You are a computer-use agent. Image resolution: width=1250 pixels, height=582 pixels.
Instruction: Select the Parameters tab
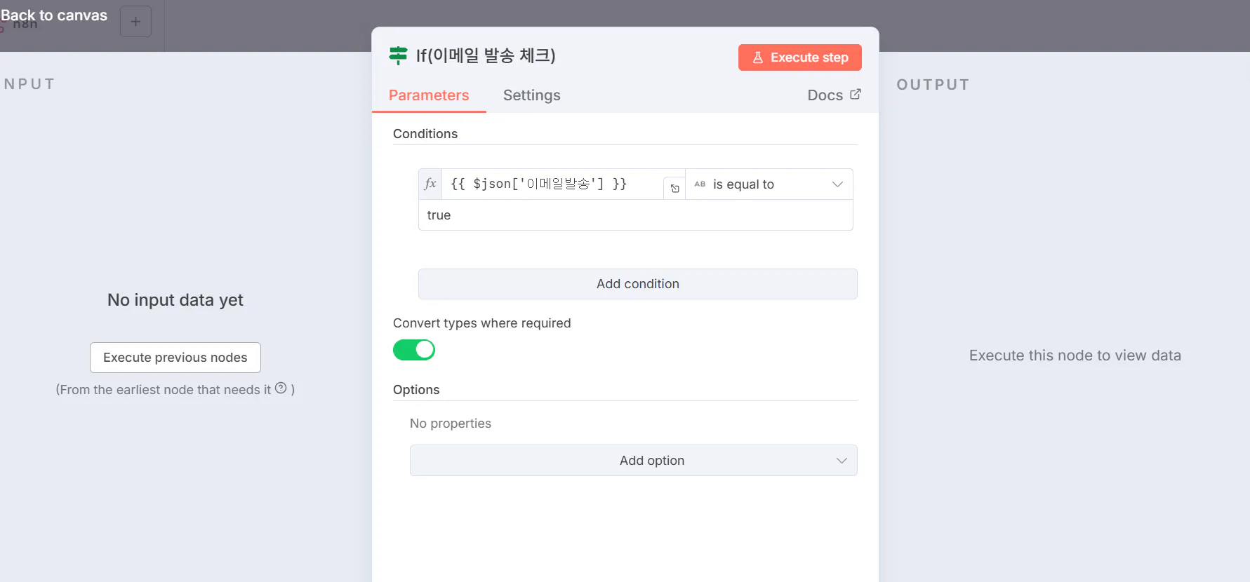(429, 95)
